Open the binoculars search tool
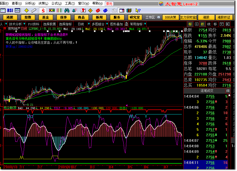Image resolution: width=237 pixels, height=171 pixels. 67,10
